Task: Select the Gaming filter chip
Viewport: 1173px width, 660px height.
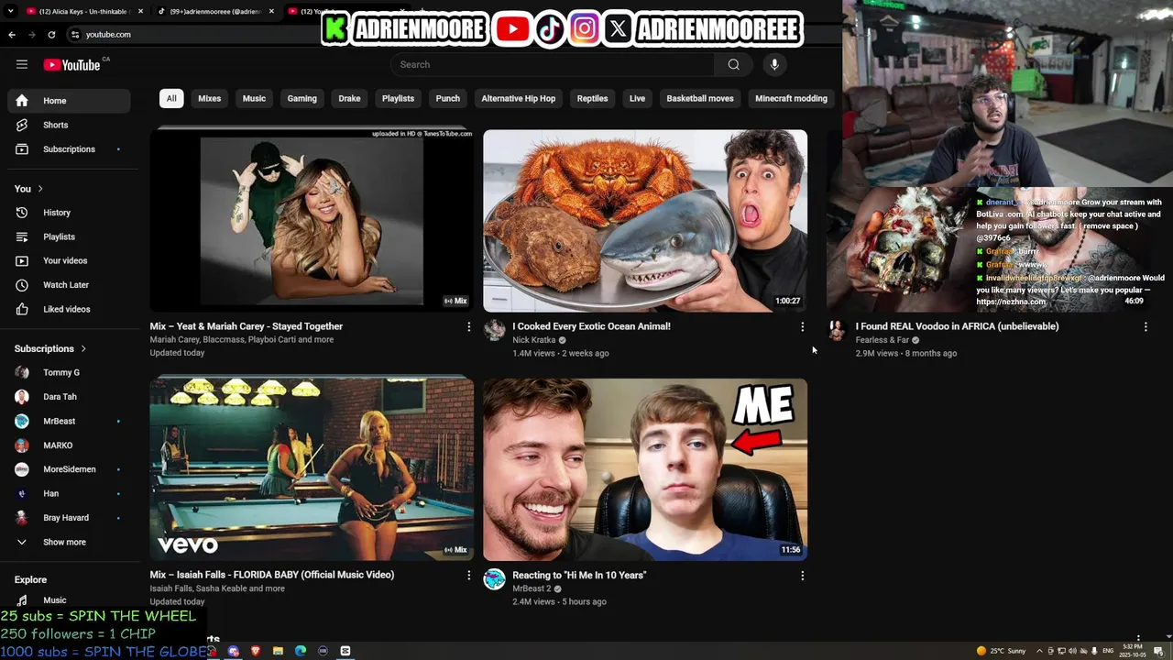Action: (x=302, y=98)
